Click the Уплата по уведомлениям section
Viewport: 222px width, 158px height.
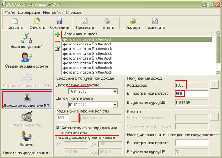(26, 153)
